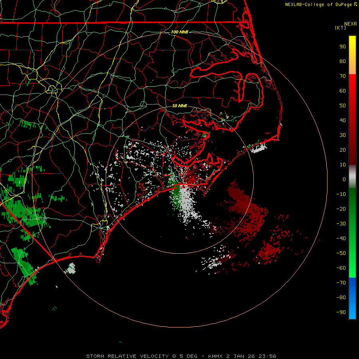Screen dimensions: 359x359
Task: Click the -90 label on the velocity scale
Action: pyautogui.click(x=341, y=312)
